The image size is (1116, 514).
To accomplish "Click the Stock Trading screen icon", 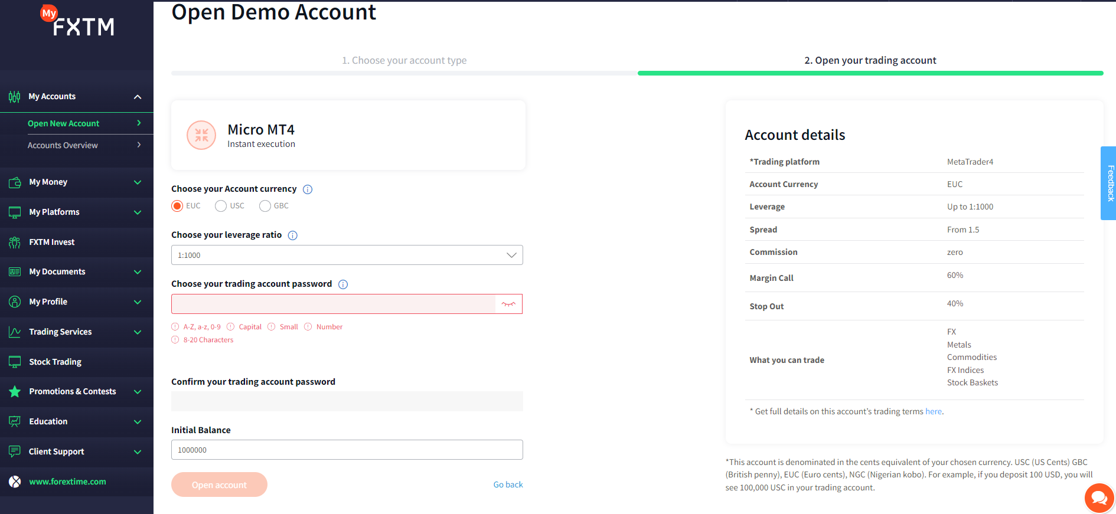I will pos(15,362).
